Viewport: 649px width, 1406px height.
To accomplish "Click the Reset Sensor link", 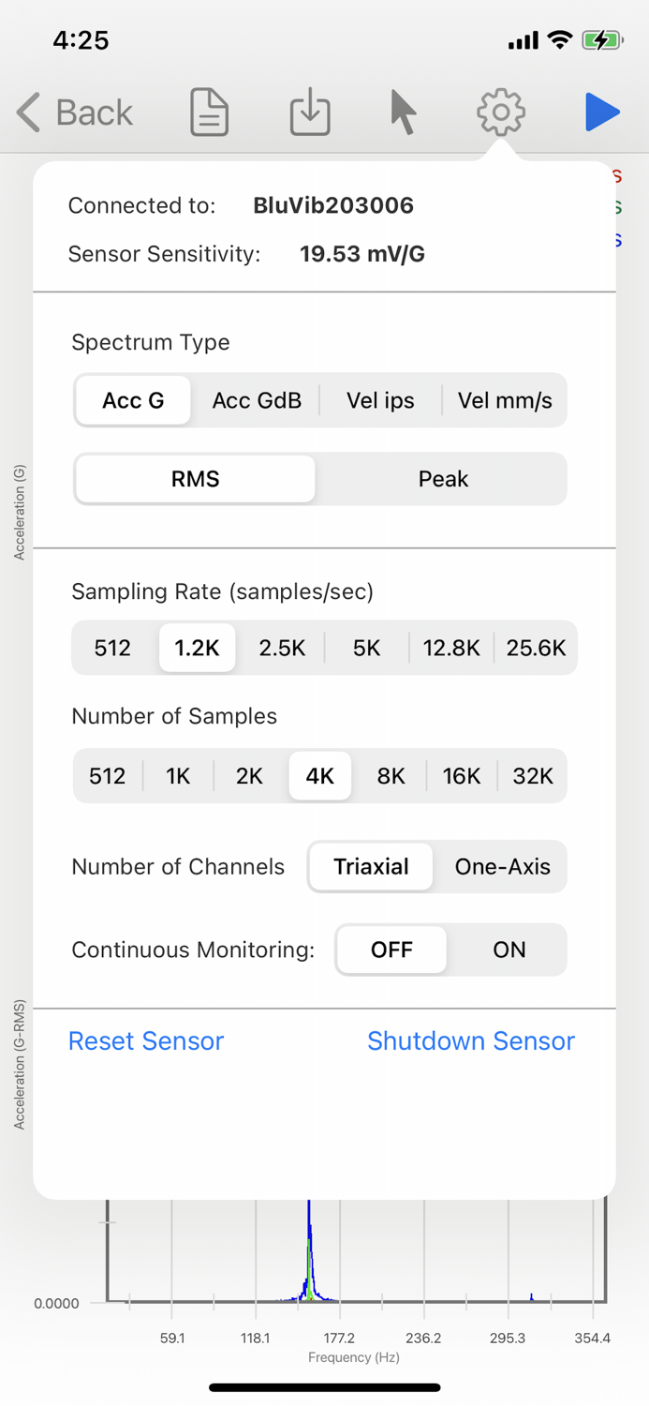I will click(146, 1040).
